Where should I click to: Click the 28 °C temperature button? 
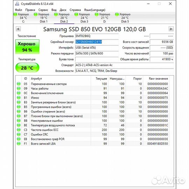click(x=27, y=68)
